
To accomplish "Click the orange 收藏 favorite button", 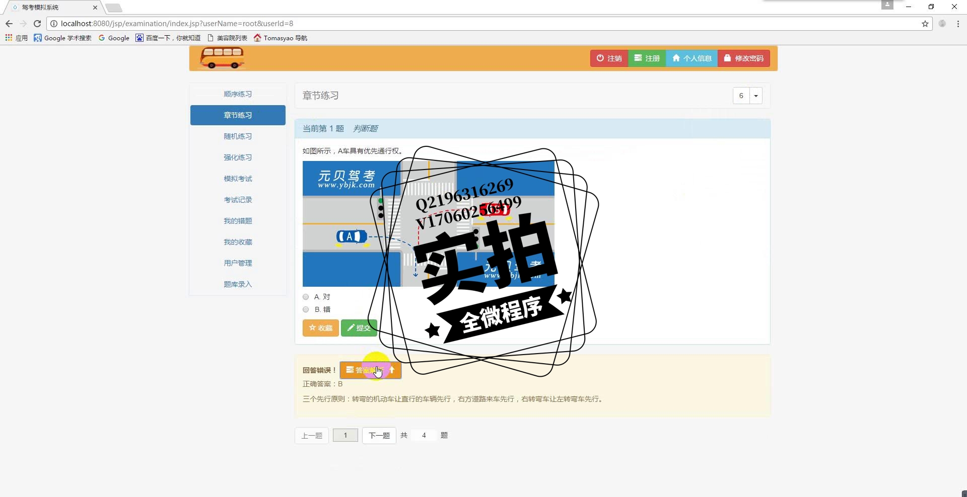I will pyautogui.click(x=320, y=328).
